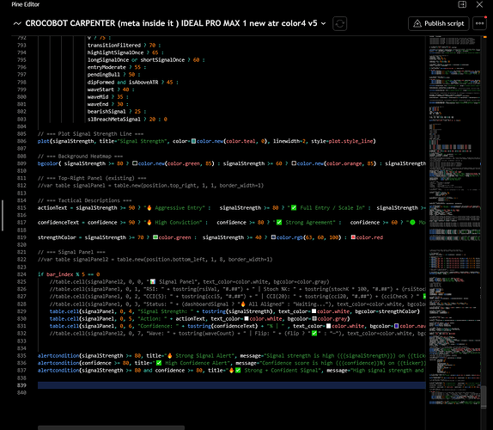Click the detach editor panel icon

click(462, 4)
